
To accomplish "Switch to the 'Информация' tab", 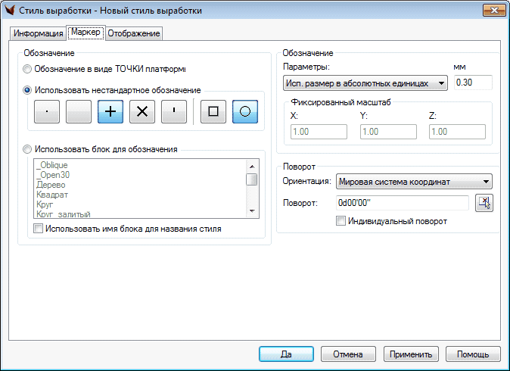I will pos(38,33).
